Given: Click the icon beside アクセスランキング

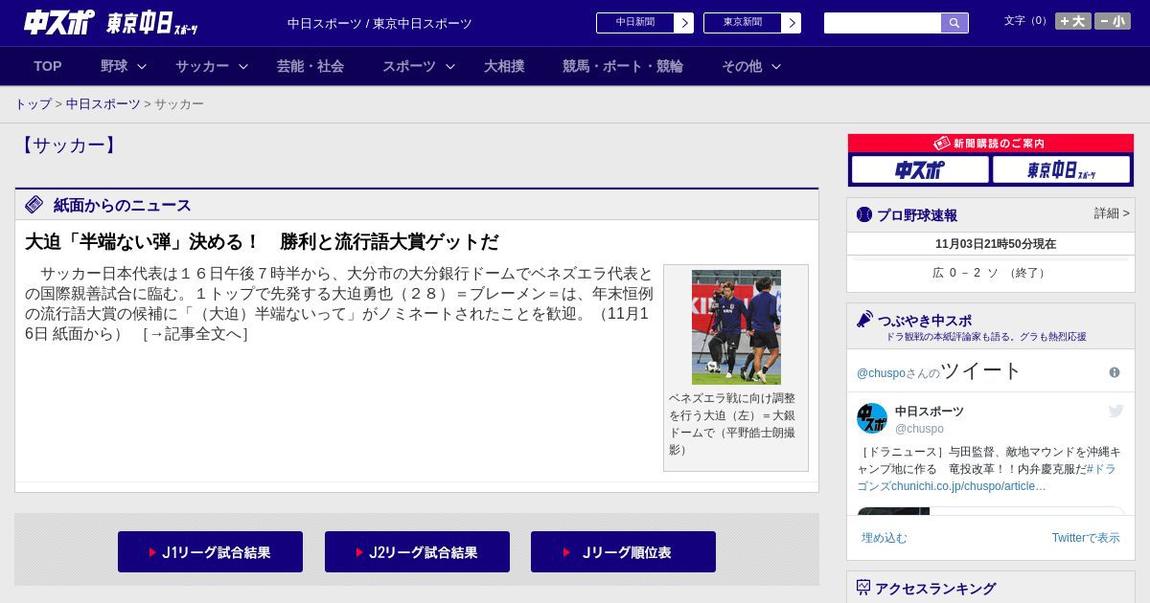Looking at the screenshot, I should pos(863,588).
